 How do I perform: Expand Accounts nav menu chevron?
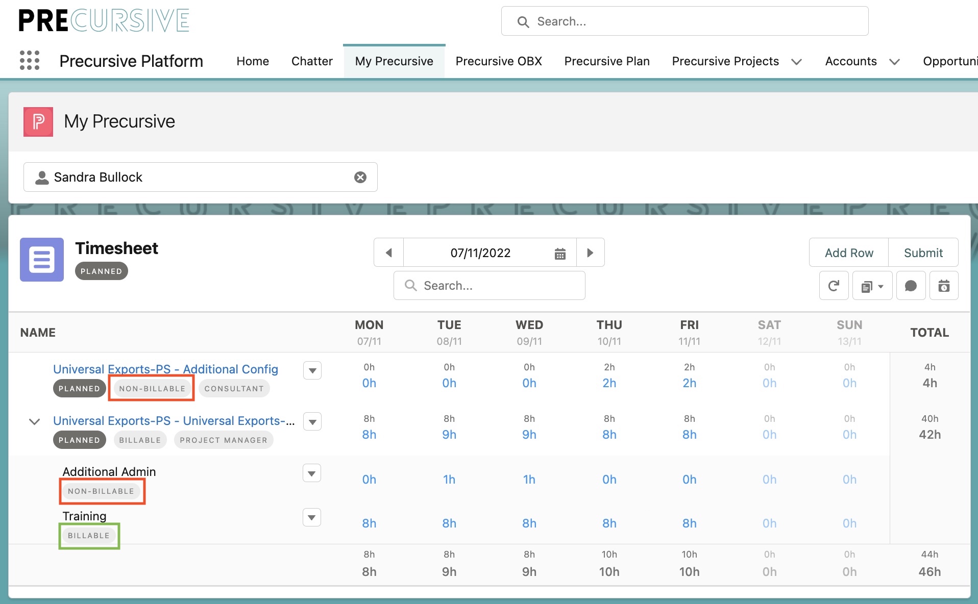[x=894, y=62]
